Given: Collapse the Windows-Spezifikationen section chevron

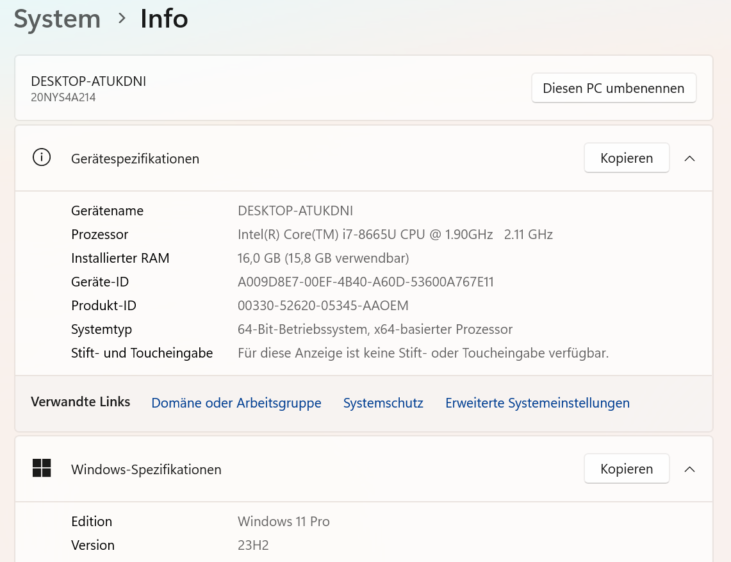Looking at the screenshot, I should pyautogui.click(x=689, y=469).
